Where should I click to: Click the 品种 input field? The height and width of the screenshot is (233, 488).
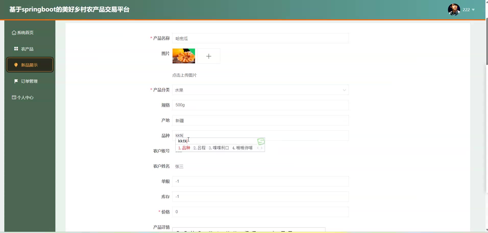coord(261,136)
